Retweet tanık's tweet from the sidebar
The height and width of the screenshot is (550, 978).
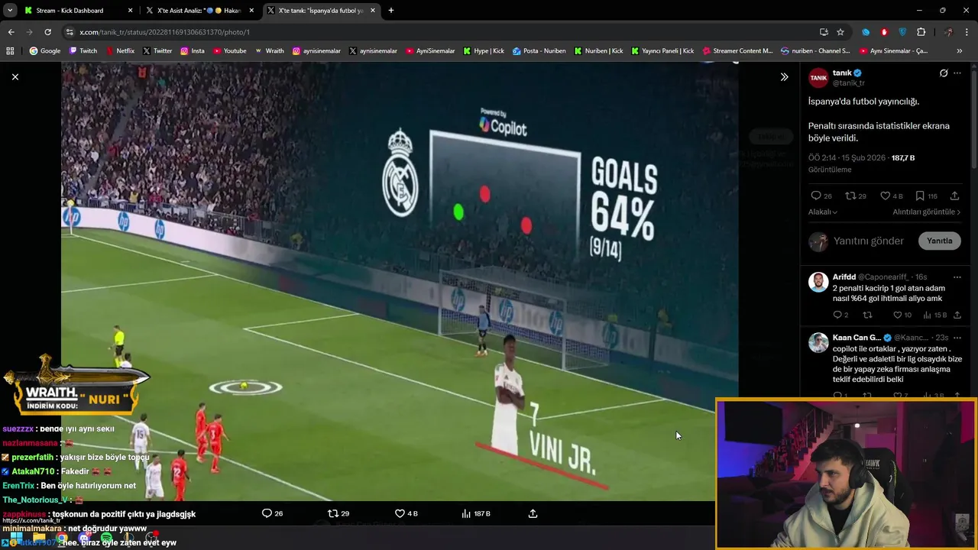pos(850,196)
